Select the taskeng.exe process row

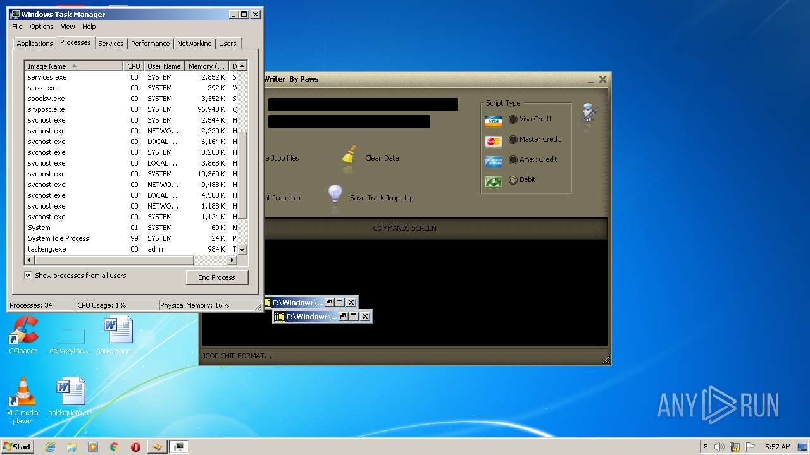131,249
